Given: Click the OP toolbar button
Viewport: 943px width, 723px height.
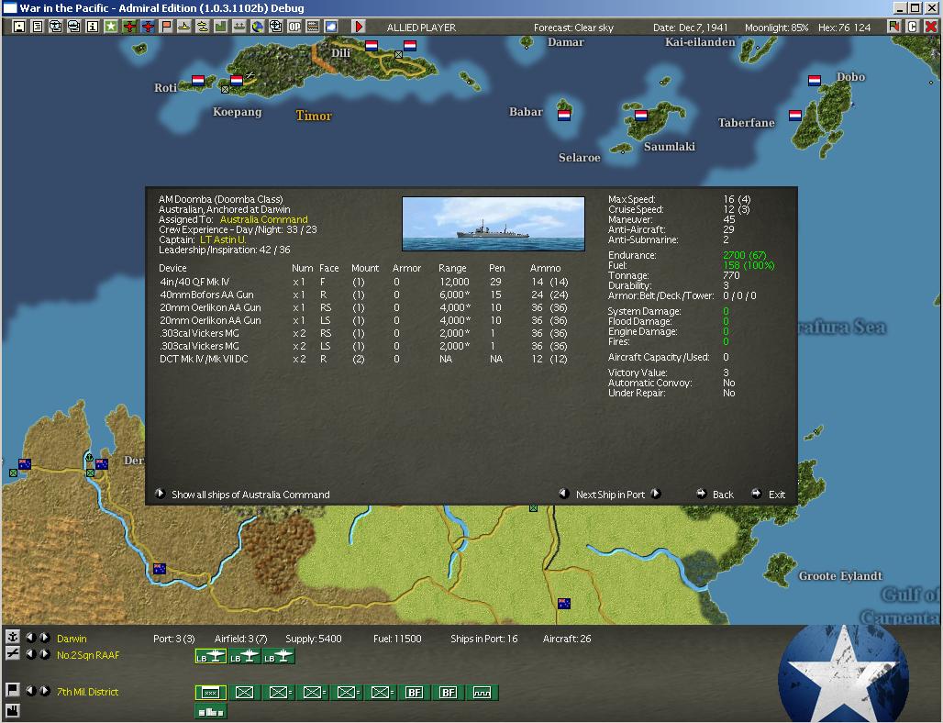Looking at the screenshot, I should 294,27.
